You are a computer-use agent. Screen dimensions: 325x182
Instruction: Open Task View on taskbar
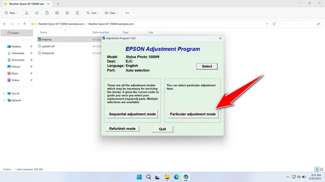[x=158, y=177]
